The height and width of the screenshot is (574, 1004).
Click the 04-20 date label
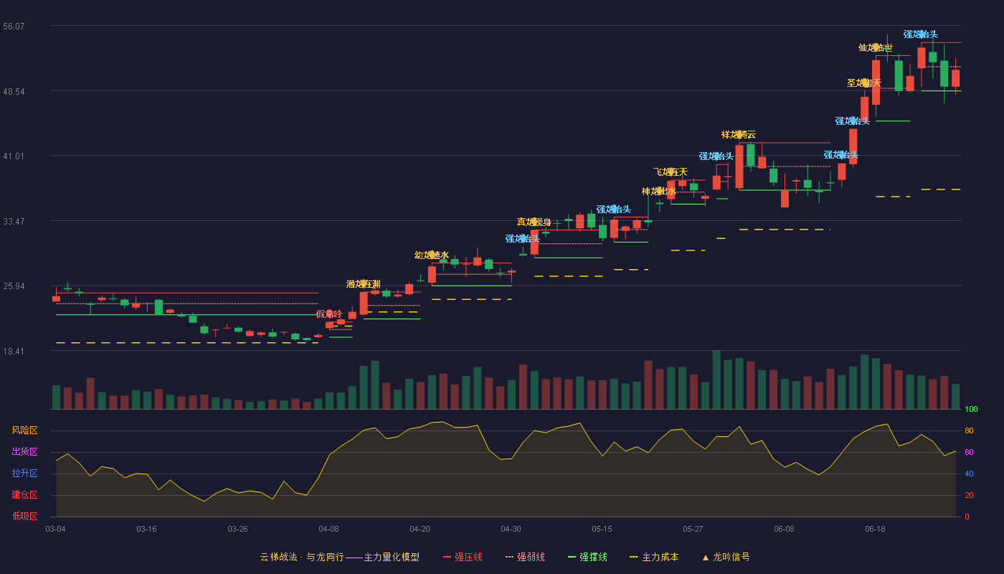click(x=420, y=529)
